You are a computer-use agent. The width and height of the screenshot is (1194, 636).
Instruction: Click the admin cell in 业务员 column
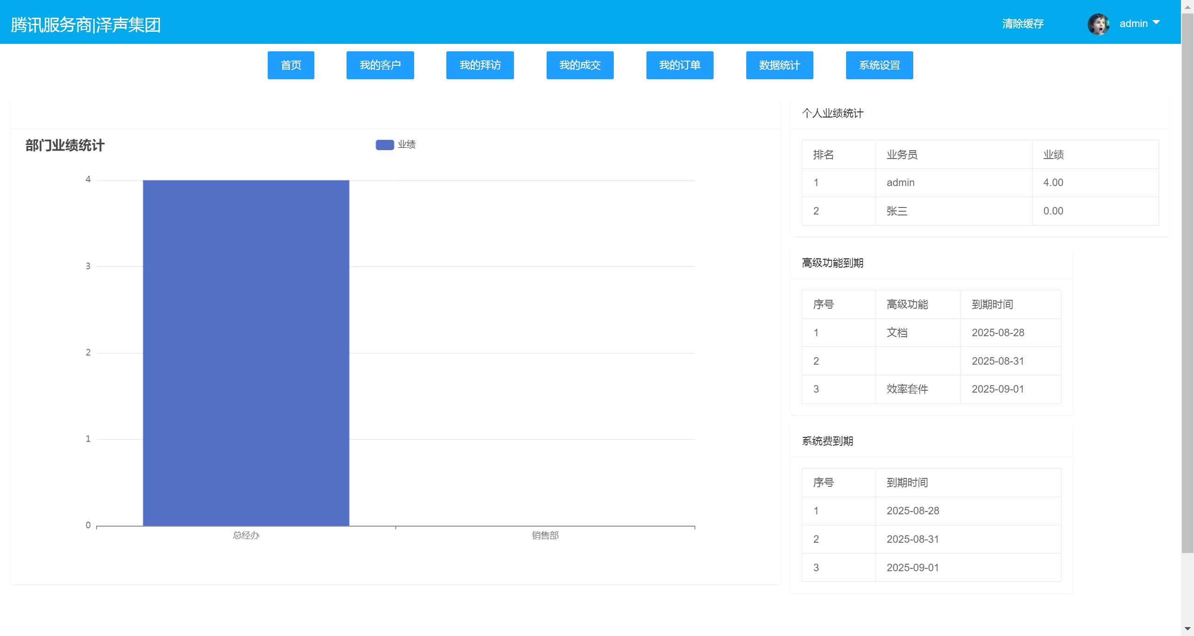pyautogui.click(x=954, y=183)
